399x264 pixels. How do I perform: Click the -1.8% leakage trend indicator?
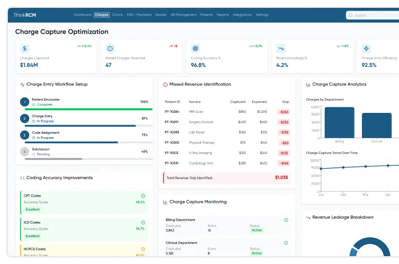tap(342, 46)
